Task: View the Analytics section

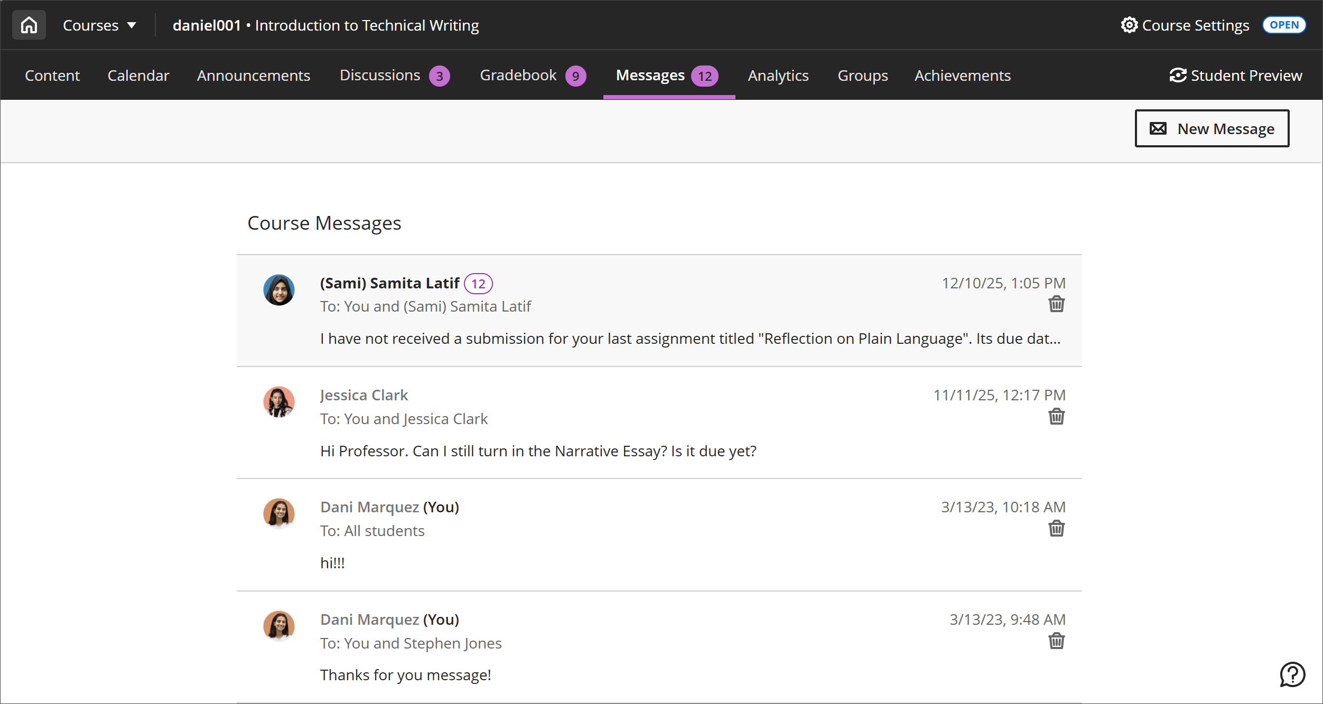Action: pyautogui.click(x=778, y=75)
